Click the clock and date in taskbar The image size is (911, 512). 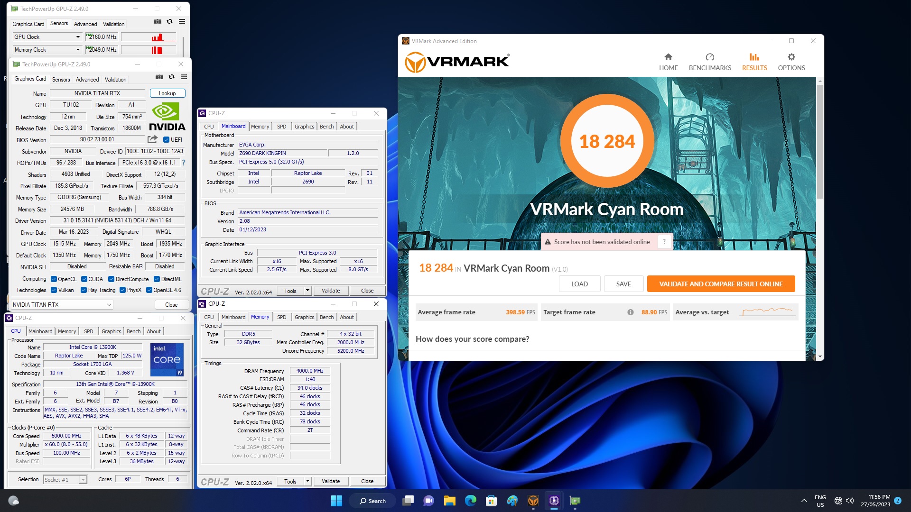coord(875,501)
